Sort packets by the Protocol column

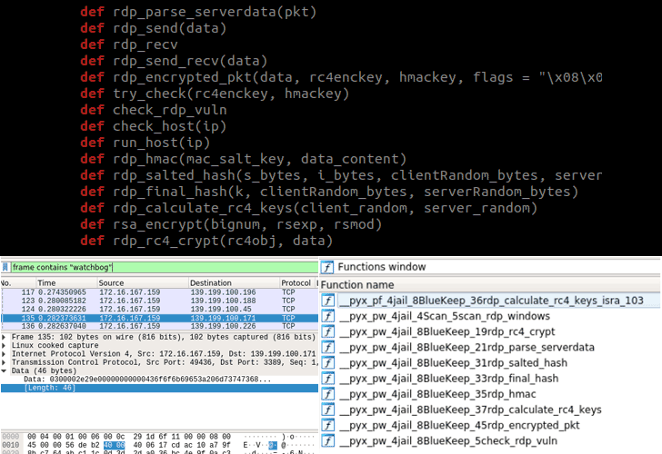297,283
